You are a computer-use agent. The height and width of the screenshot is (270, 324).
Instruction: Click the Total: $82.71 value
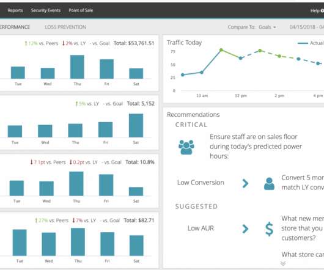tap(139, 221)
